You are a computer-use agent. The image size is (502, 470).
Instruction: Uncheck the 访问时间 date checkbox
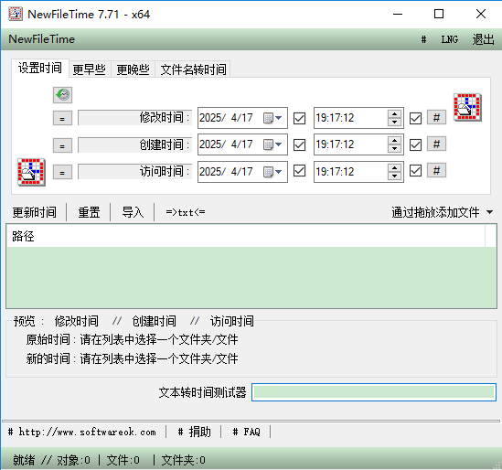(x=299, y=171)
